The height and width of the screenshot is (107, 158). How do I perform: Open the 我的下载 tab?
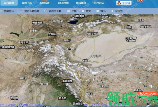point(27,3)
